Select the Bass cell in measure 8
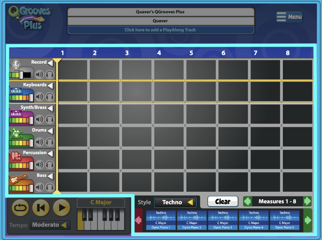Image resolution: width=322 pixels, height=240 pixels. pyautogui.click(x=297, y=182)
